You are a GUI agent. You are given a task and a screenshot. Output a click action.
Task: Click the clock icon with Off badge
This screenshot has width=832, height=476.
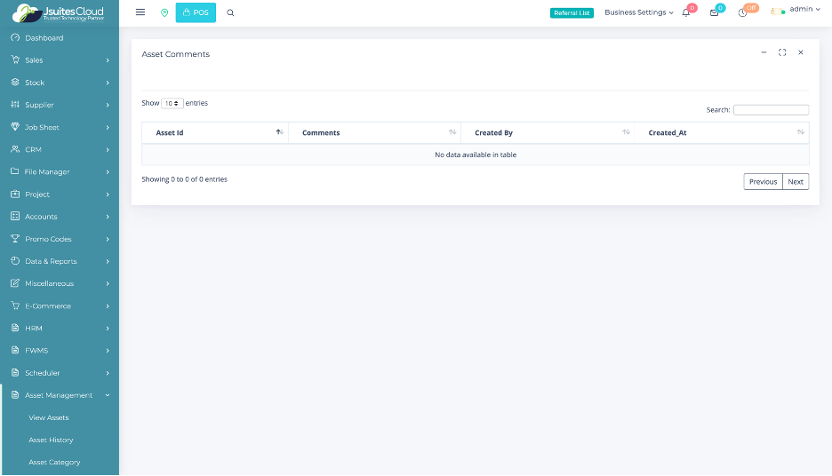pyautogui.click(x=742, y=12)
